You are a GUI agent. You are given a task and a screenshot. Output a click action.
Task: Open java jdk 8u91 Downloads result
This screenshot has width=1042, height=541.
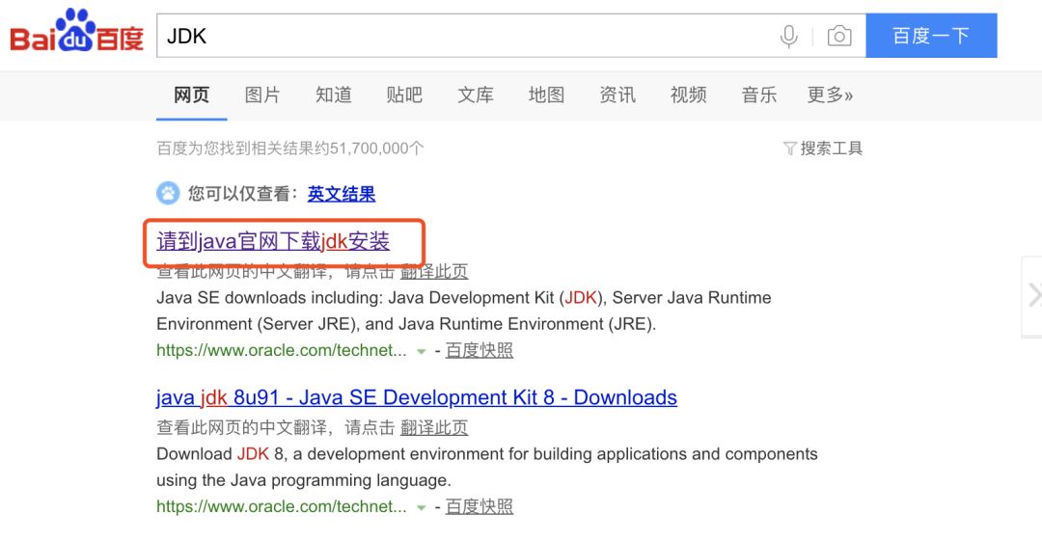417,397
